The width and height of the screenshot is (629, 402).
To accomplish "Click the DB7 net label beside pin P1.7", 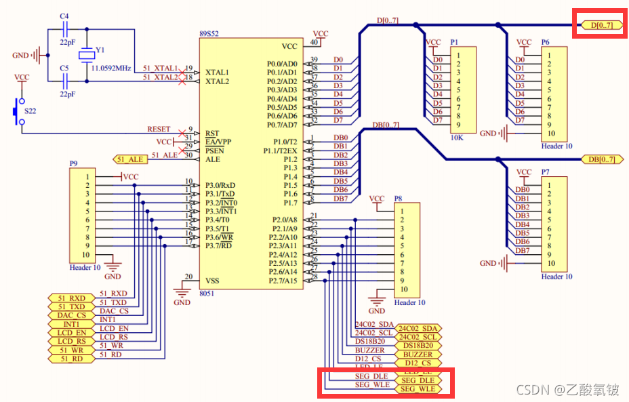I will coord(340,198).
